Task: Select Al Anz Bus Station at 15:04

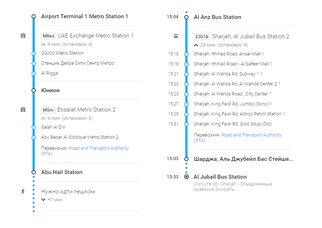Action: (x=217, y=17)
